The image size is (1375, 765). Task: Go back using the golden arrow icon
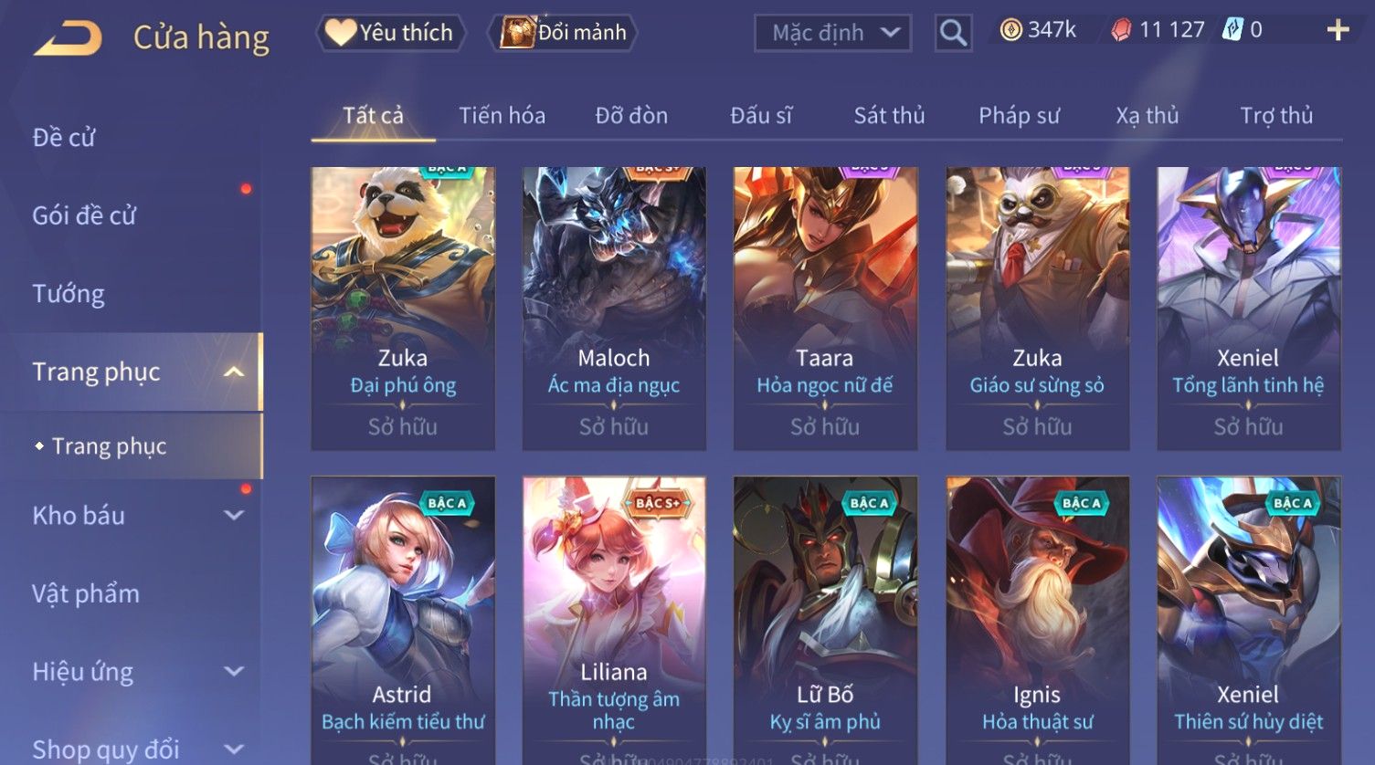[68, 38]
